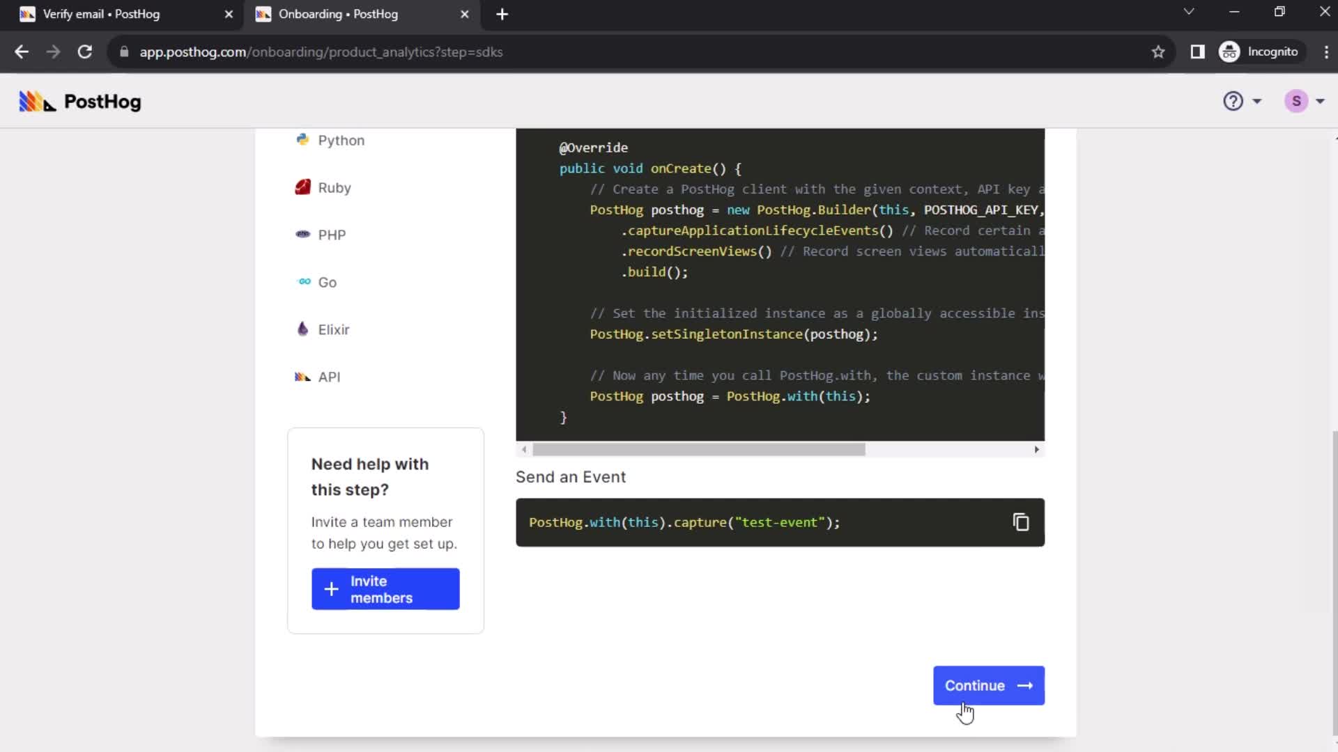Image resolution: width=1338 pixels, height=752 pixels.
Task: Open the Chrome three-dot menu
Action: tap(1326, 52)
